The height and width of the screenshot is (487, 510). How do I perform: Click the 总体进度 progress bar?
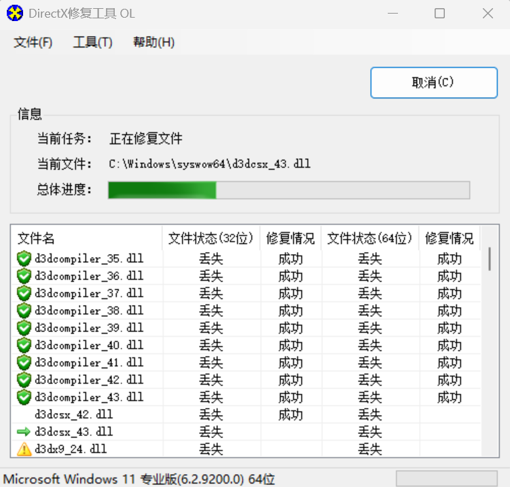pos(289,190)
